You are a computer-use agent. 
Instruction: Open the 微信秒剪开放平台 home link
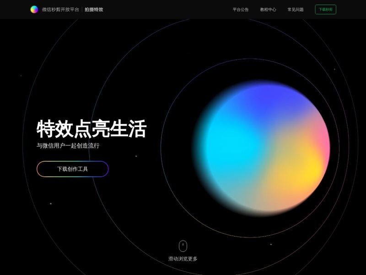pos(60,9)
